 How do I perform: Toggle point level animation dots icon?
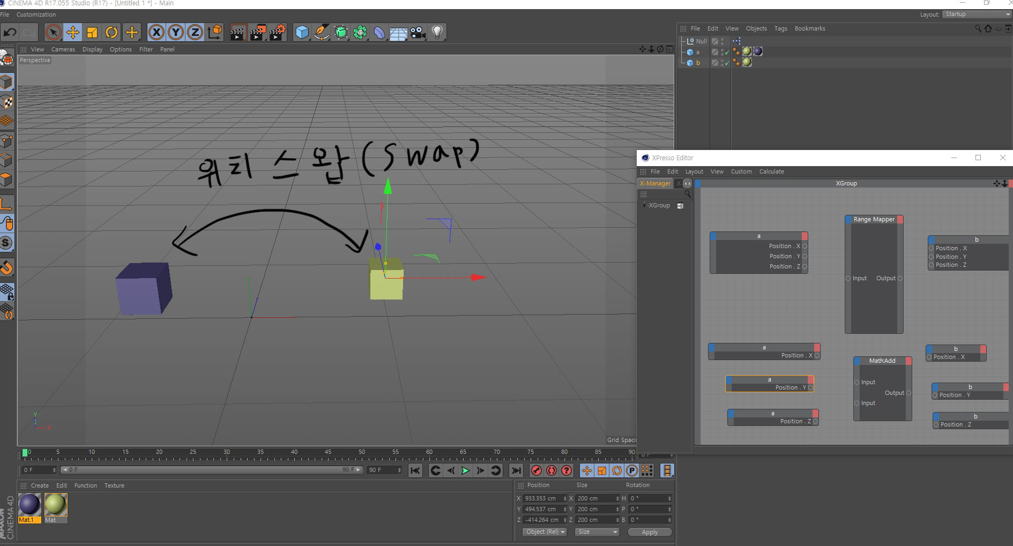click(647, 470)
